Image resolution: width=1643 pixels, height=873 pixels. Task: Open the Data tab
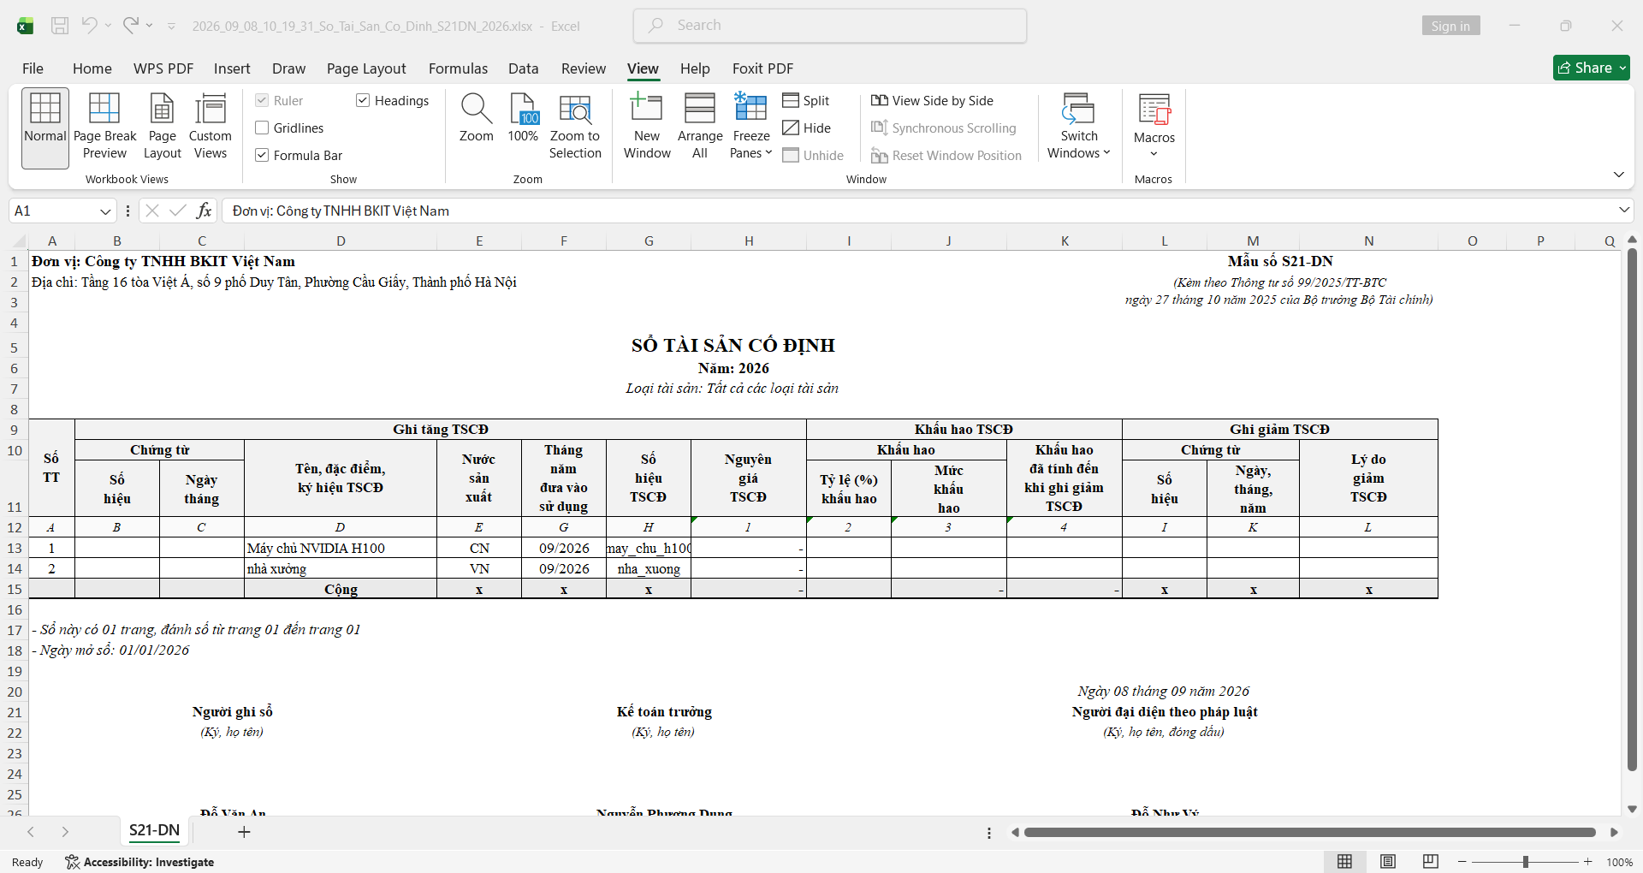(x=523, y=68)
